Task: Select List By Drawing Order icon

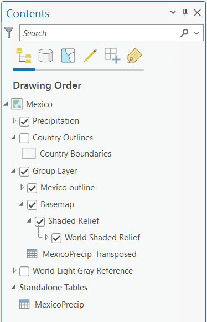Action: click(24, 56)
